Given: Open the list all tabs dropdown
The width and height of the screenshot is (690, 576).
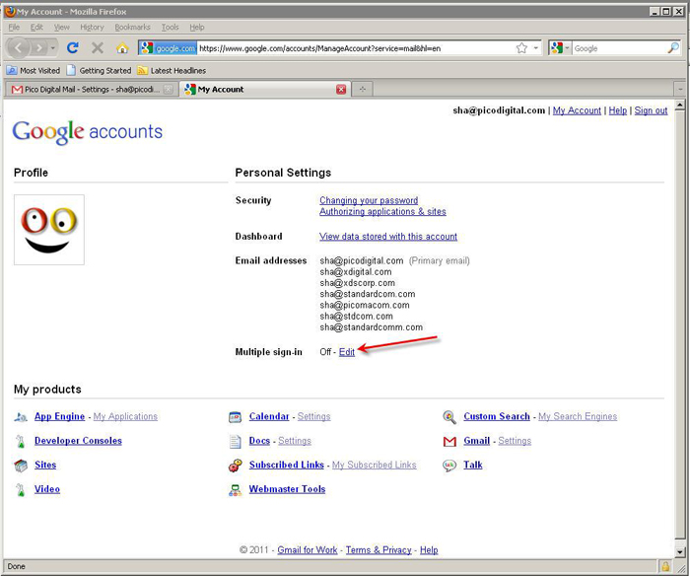Looking at the screenshot, I should click(x=680, y=89).
